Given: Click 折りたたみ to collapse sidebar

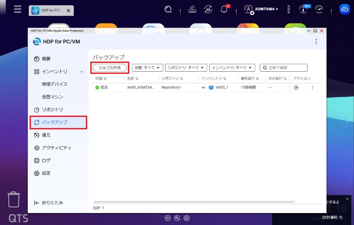Looking at the screenshot, I should point(49,203).
